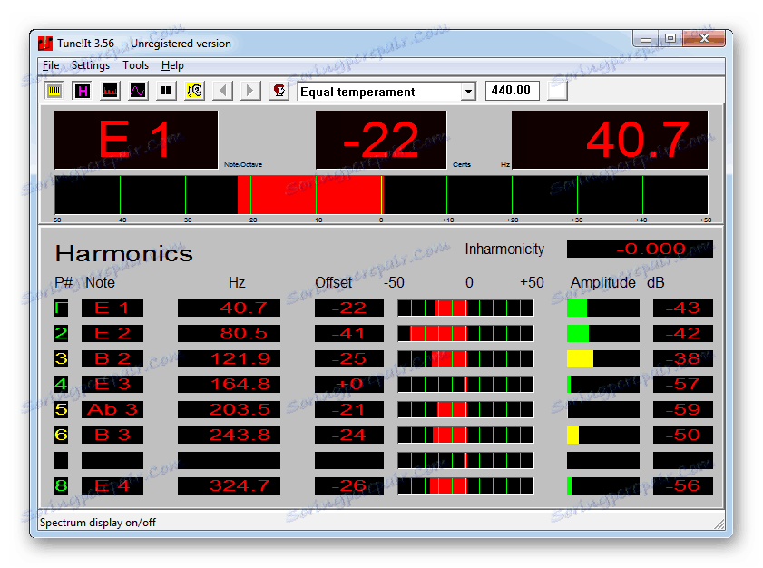Click the yellow ear listening icon
Screen dimensions: 763x568
point(194,91)
